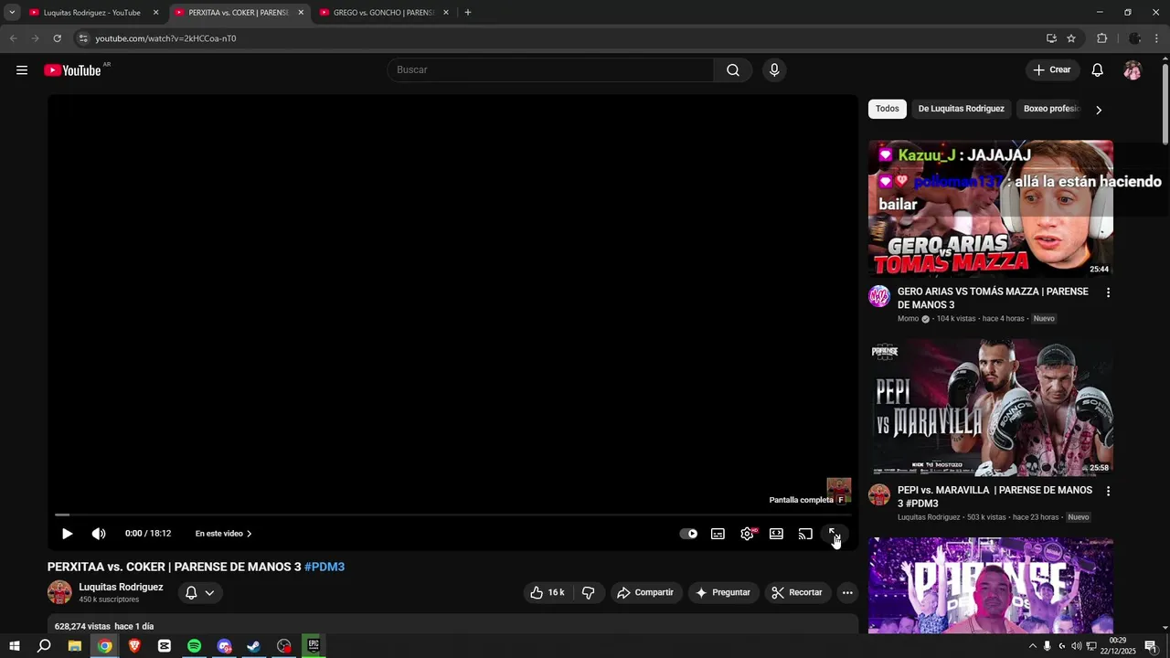
Task: Open Chrome tab search dropdown
Action: point(12,13)
